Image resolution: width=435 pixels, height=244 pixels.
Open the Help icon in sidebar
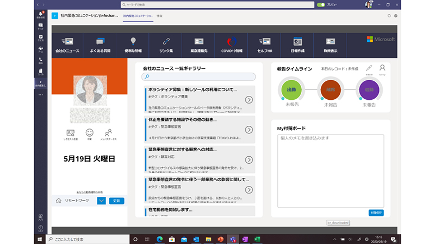(40, 228)
